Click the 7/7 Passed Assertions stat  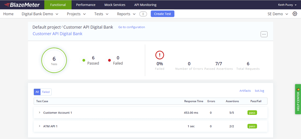point(219,66)
